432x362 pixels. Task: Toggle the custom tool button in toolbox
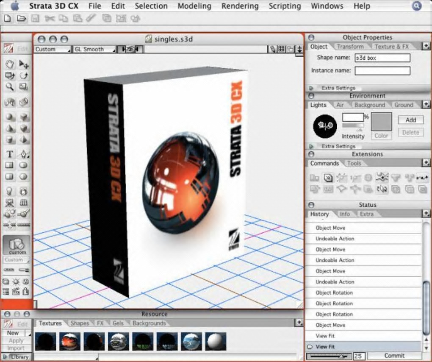(x=17, y=245)
